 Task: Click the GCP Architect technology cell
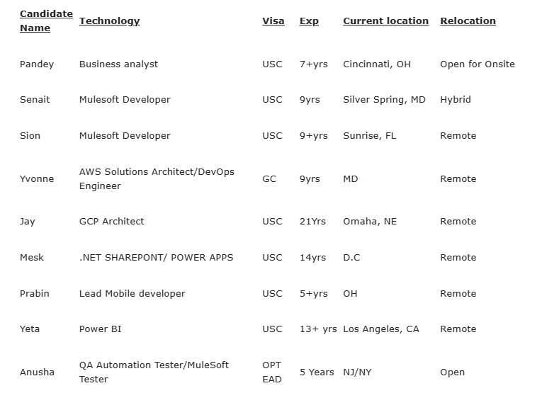(111, 222)
